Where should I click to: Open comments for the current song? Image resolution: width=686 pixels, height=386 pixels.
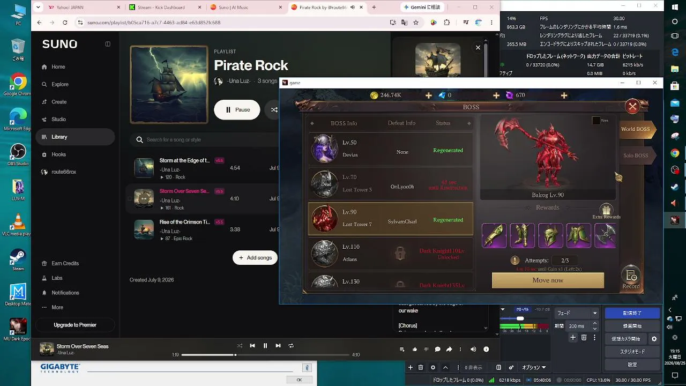[x=437, y=350]
